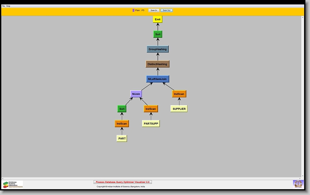Select the Sort node below NLJoin

coord(122,109)
